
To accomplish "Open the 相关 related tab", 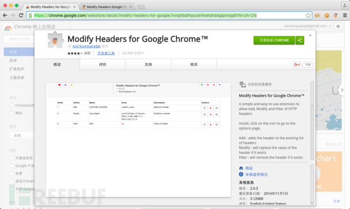I will coord(194,65).
